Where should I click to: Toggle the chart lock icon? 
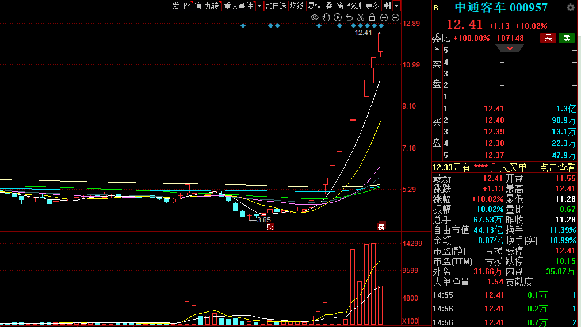point(372,17)
